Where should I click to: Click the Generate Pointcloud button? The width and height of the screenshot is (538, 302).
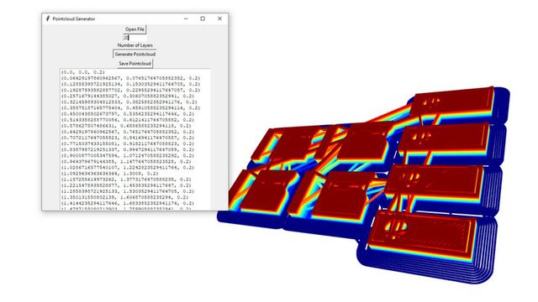tap(134, 54)
